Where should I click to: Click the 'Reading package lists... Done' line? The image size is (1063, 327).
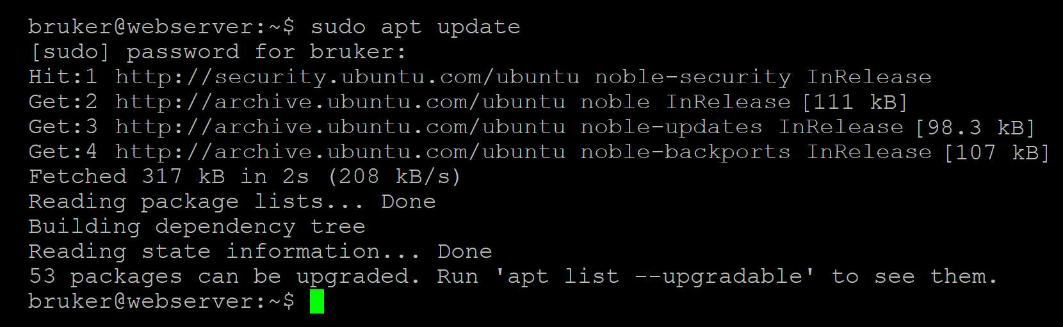coord(232,202)
